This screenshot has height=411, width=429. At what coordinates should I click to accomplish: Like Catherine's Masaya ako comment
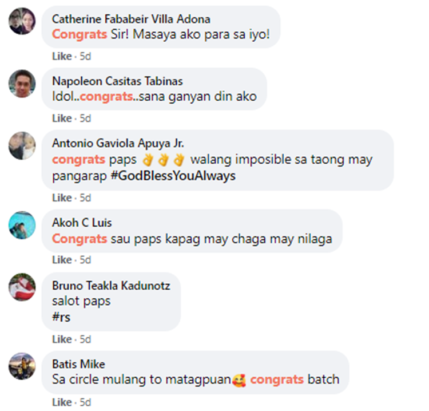click(x=62, y=57)
